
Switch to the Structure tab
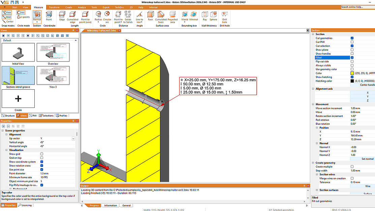(8, 116)
